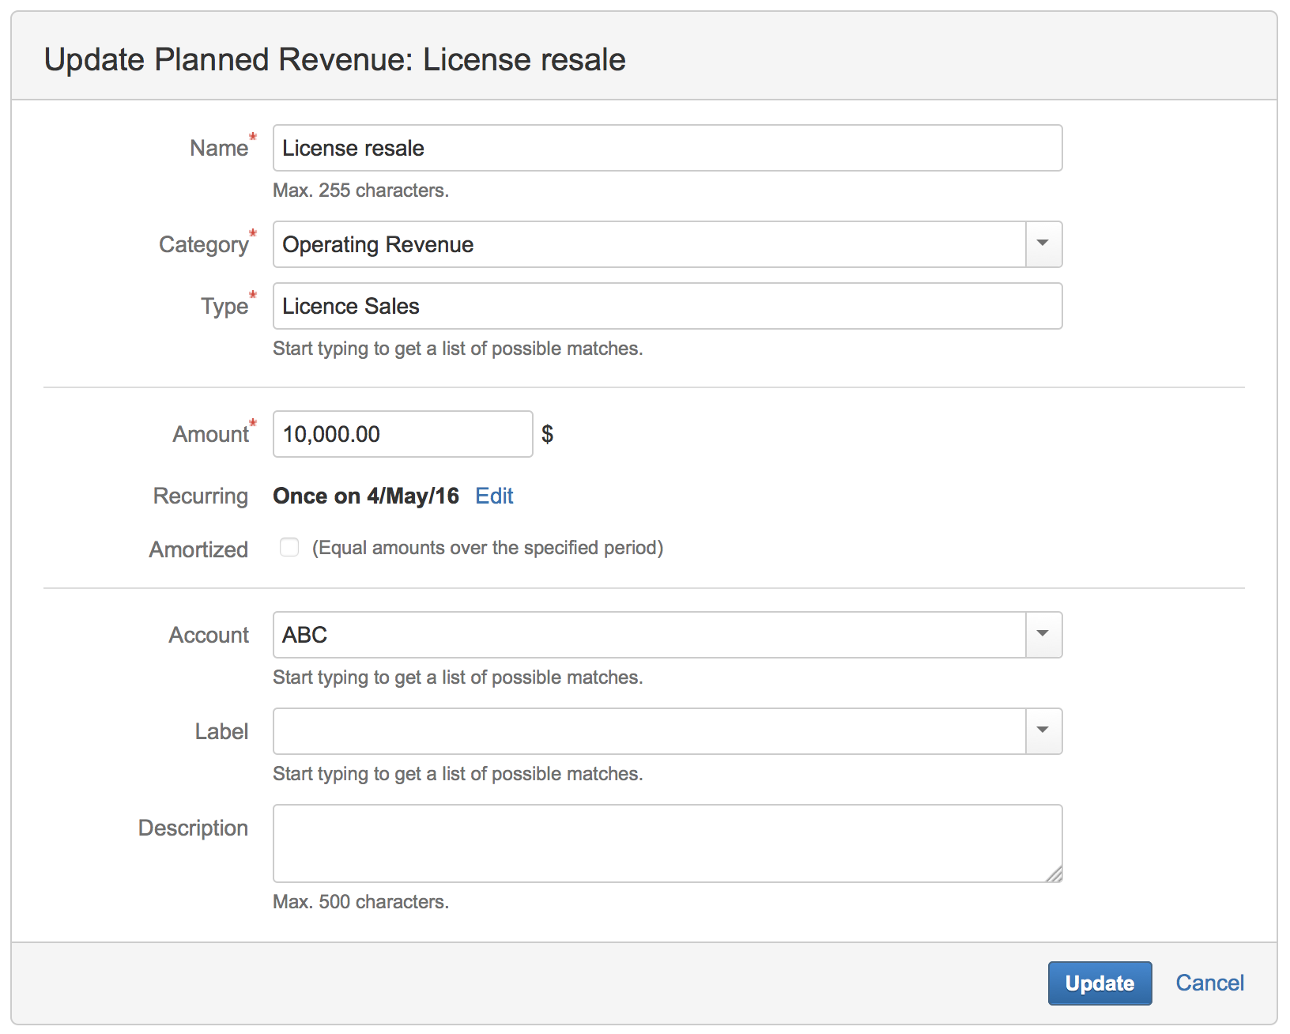Image resolution: width=1290 pixels, height=1034 pixels.
Task: Grab the Description box resize handle
Action: click(1054, 874)
